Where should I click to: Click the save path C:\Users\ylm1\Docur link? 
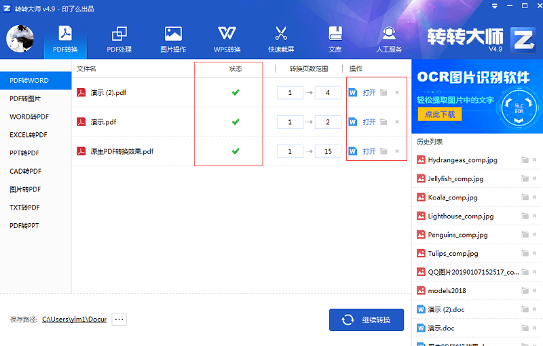[75, 320]
